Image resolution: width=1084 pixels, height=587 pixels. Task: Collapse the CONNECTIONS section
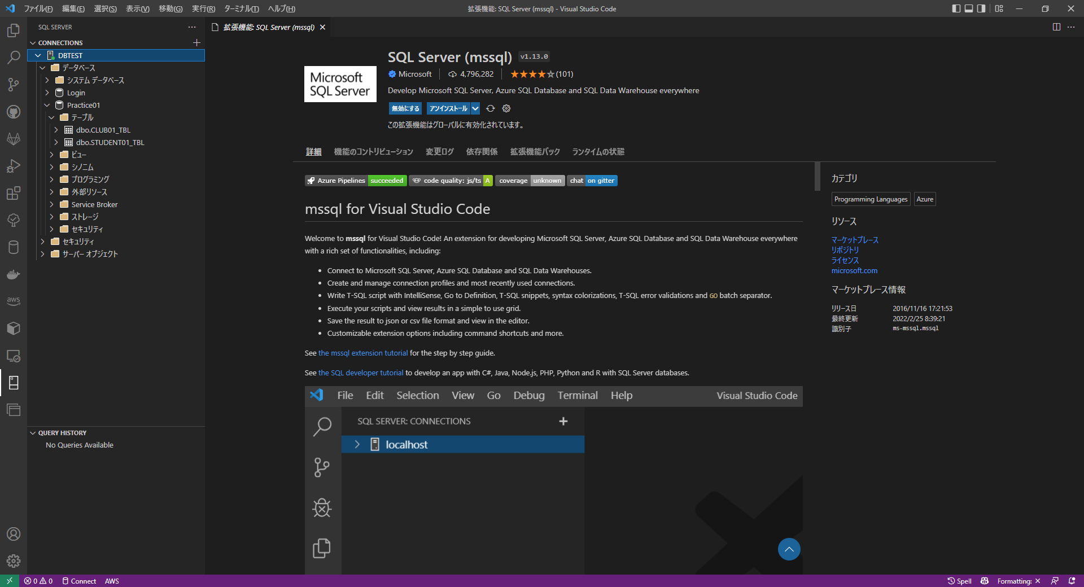click(x=33, y=43)
